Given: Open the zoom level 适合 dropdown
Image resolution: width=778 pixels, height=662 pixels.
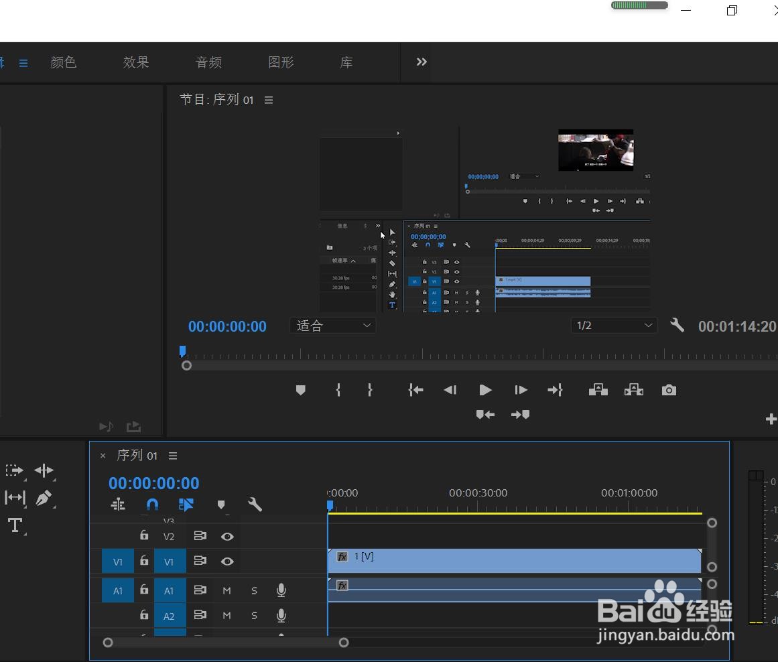Looking at the screenshot, I should pyautogui.click(x=332, y=326).
